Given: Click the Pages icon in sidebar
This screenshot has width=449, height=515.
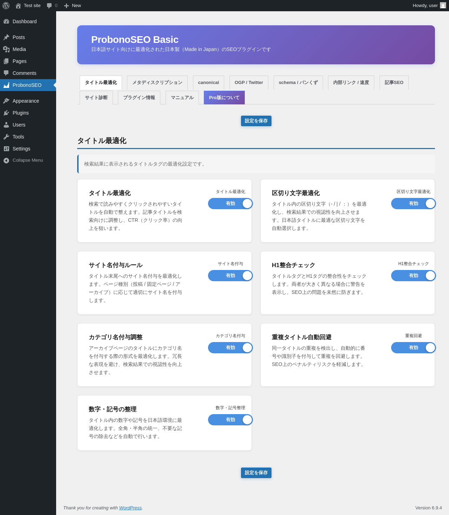Looking at the screenshot, I should pyautogui.click(x=6, y=61).
